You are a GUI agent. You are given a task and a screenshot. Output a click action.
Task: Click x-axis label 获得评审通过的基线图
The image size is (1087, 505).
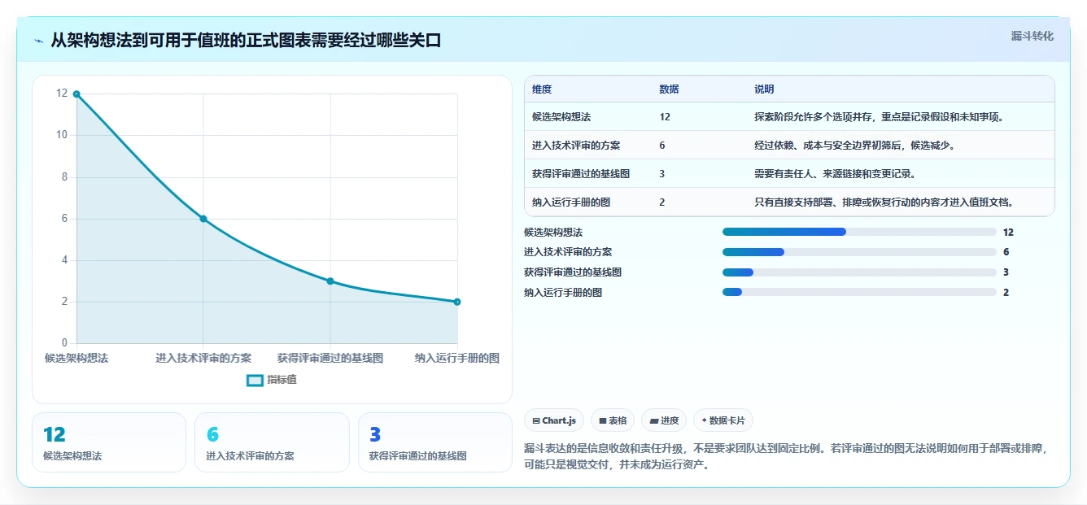pyautogui.click(x=330, y=358)
